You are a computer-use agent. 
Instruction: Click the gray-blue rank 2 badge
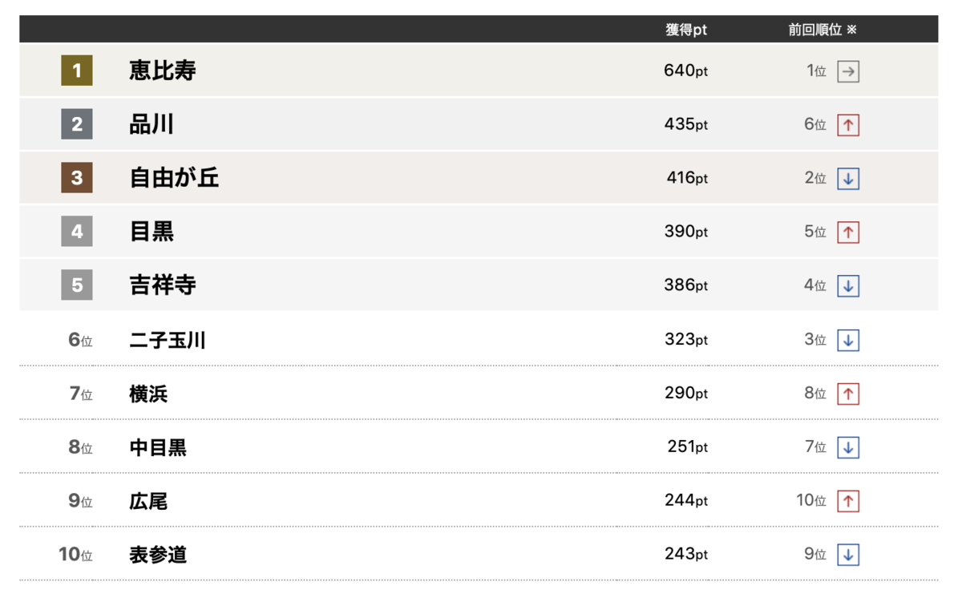[x=77, y=124]
